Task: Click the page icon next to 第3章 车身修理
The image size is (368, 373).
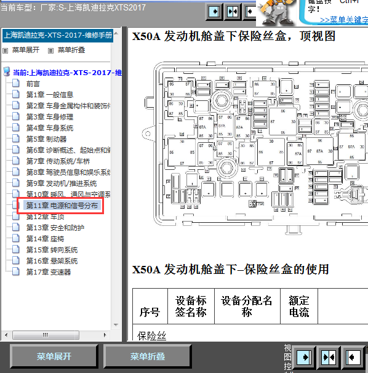Action: (x=16, y=116)
